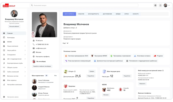
Task: Click the edit pencil next to Добавить статус
Action: coord(76,28)
